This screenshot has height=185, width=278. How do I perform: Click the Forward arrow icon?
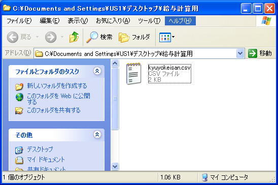pyautogui.click(x=51, y=37)
